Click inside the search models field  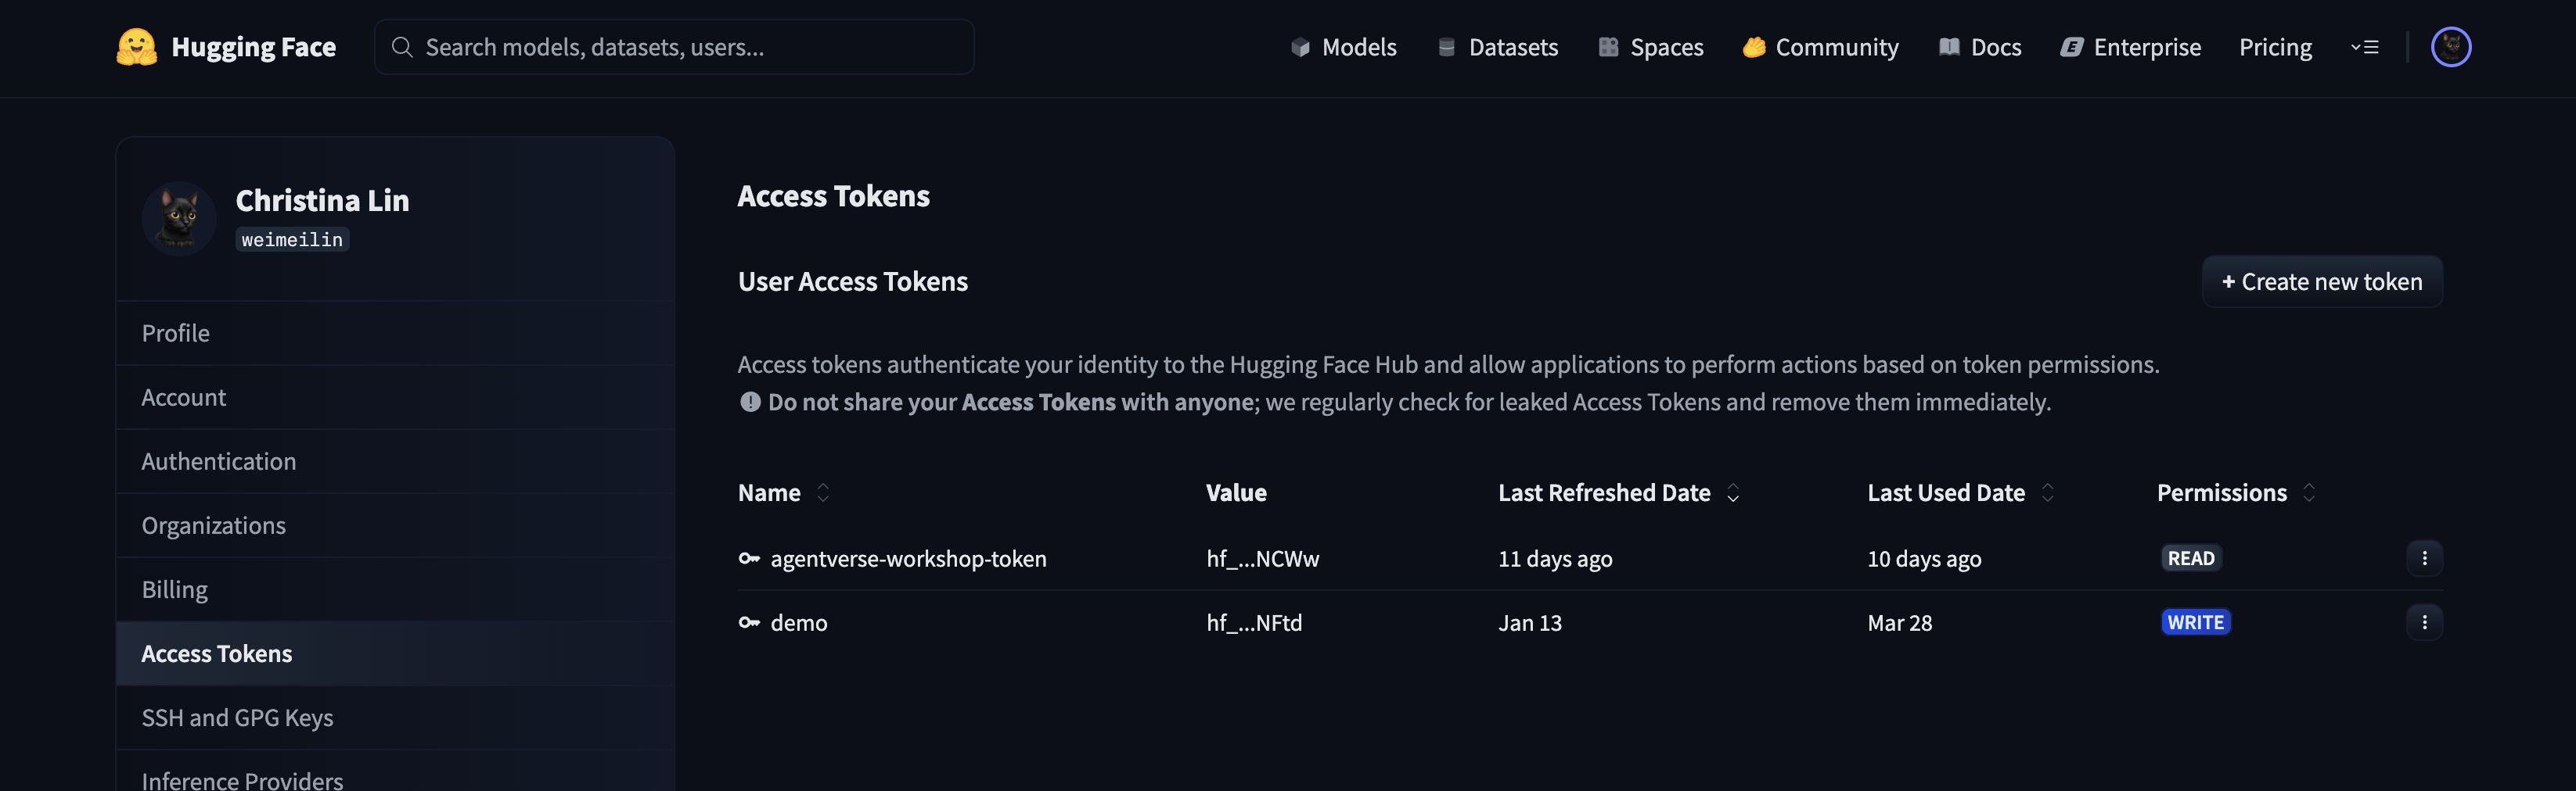pos(674,46)
